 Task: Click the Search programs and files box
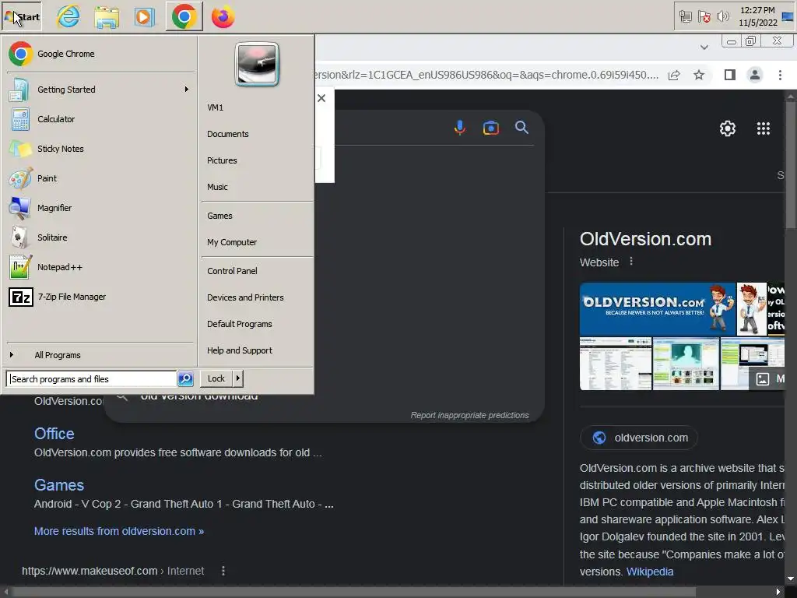(92, 379)
